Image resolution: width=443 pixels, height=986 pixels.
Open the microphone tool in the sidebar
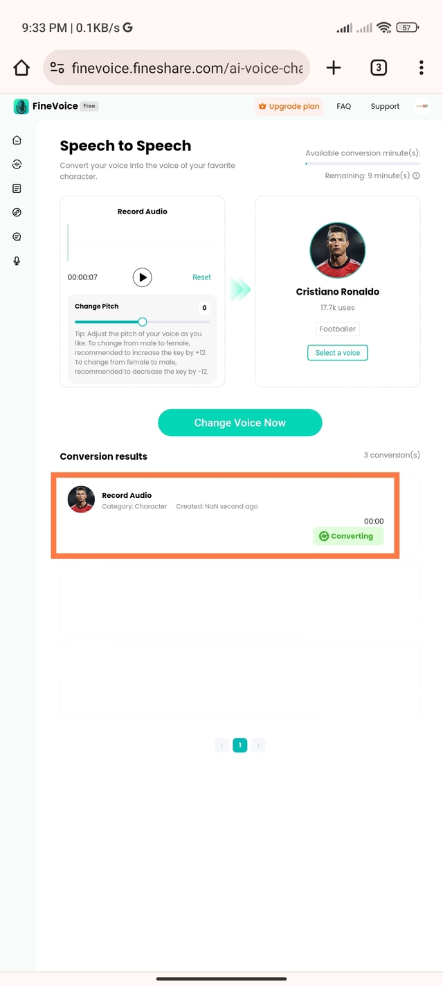point(17,261)
